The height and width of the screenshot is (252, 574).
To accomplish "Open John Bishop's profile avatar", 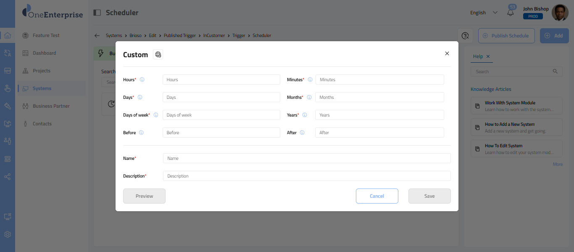I will (x=560, y=13).
